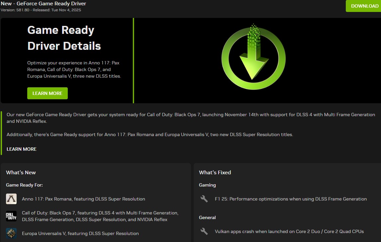Click the green DOWNLOAD button
This screenshot has height=242, width=381.
(363, 6)
